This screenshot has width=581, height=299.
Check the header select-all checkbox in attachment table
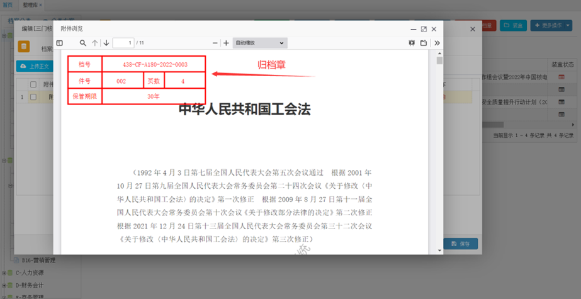coord(33,84)
